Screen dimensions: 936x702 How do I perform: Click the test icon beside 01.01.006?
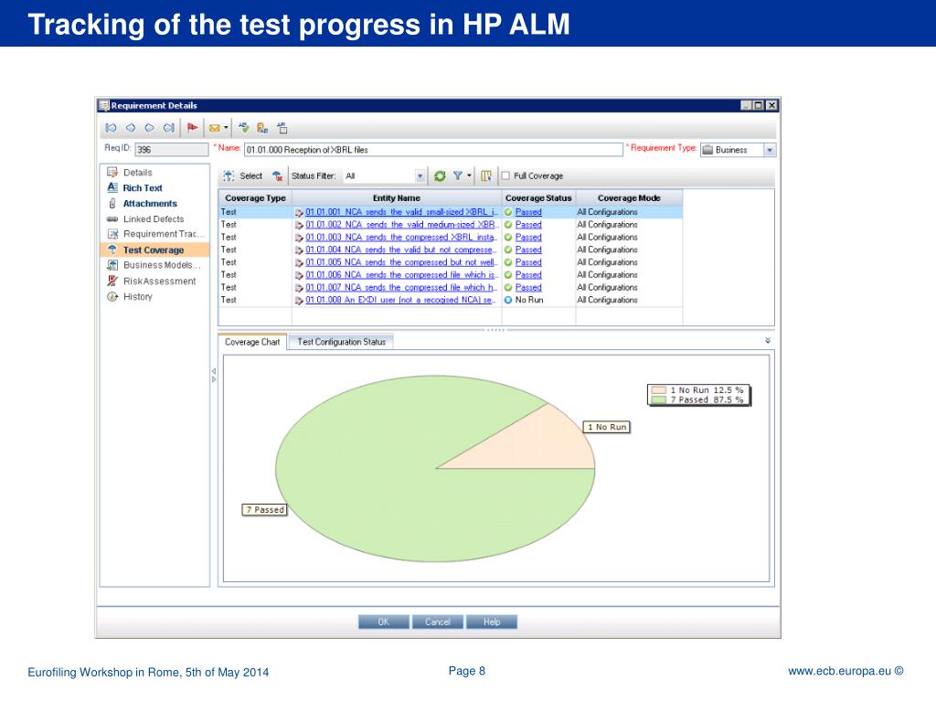coord(299,275)
